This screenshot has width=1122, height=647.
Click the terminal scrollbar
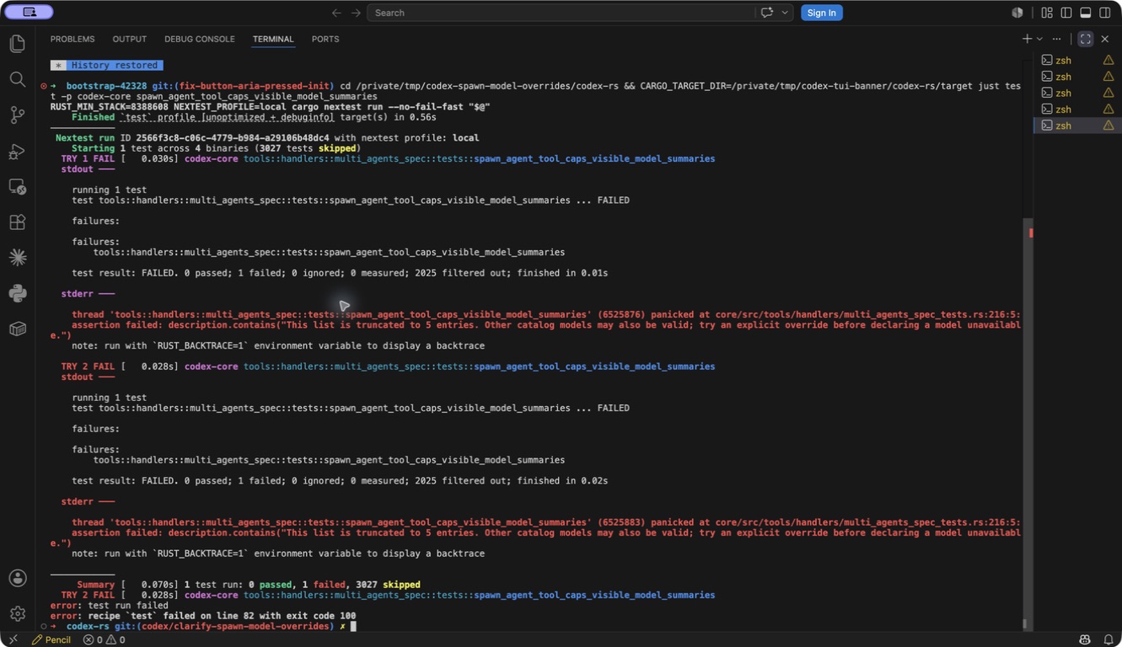pyautogui.click(x=1028, y=421)
